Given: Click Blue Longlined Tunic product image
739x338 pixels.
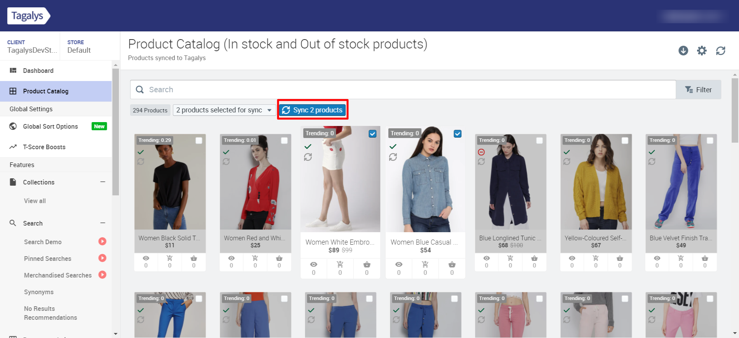Looking at the screenshot, I should (511, 182).
